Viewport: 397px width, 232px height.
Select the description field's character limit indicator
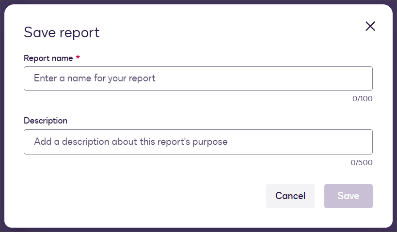pos(362,162)
